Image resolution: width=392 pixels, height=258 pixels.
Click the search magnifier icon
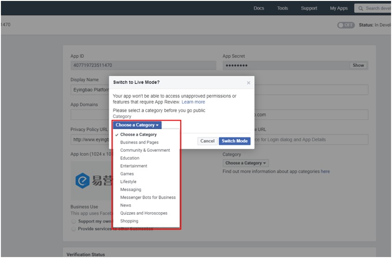click(360, 8)
